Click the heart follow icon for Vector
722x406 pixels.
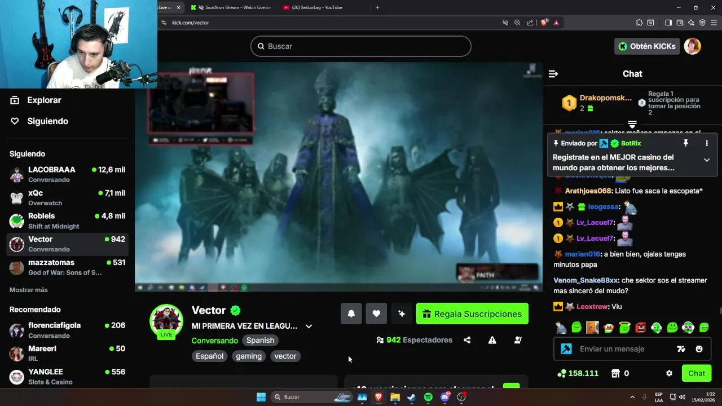[x=376, y=314]
